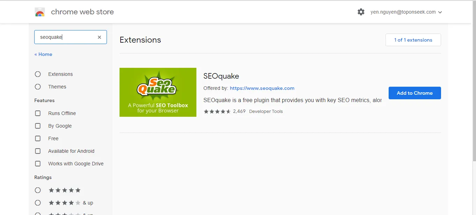
Task: Select the five-star rating filter
Action: [38, 190]
